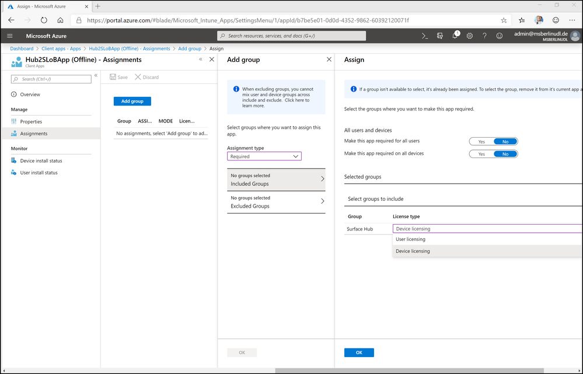Click the browser address bar URL
The width and height of the screenshot is (583, 374).
248,20
